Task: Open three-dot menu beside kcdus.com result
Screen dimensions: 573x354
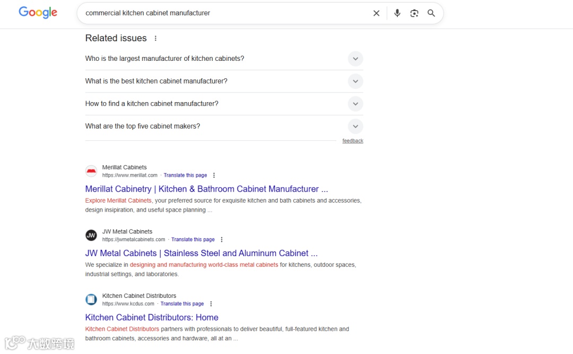Action: [211, 304]
